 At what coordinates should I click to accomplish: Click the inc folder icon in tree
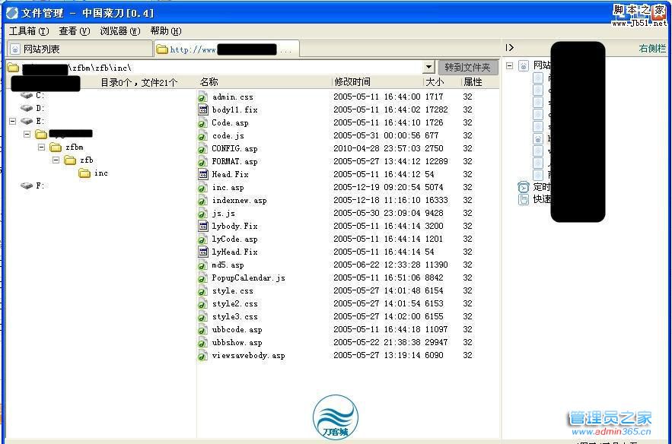pos(84,173)
